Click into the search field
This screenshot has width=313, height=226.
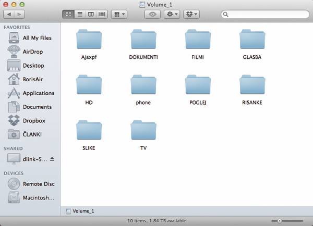[265, 15]
